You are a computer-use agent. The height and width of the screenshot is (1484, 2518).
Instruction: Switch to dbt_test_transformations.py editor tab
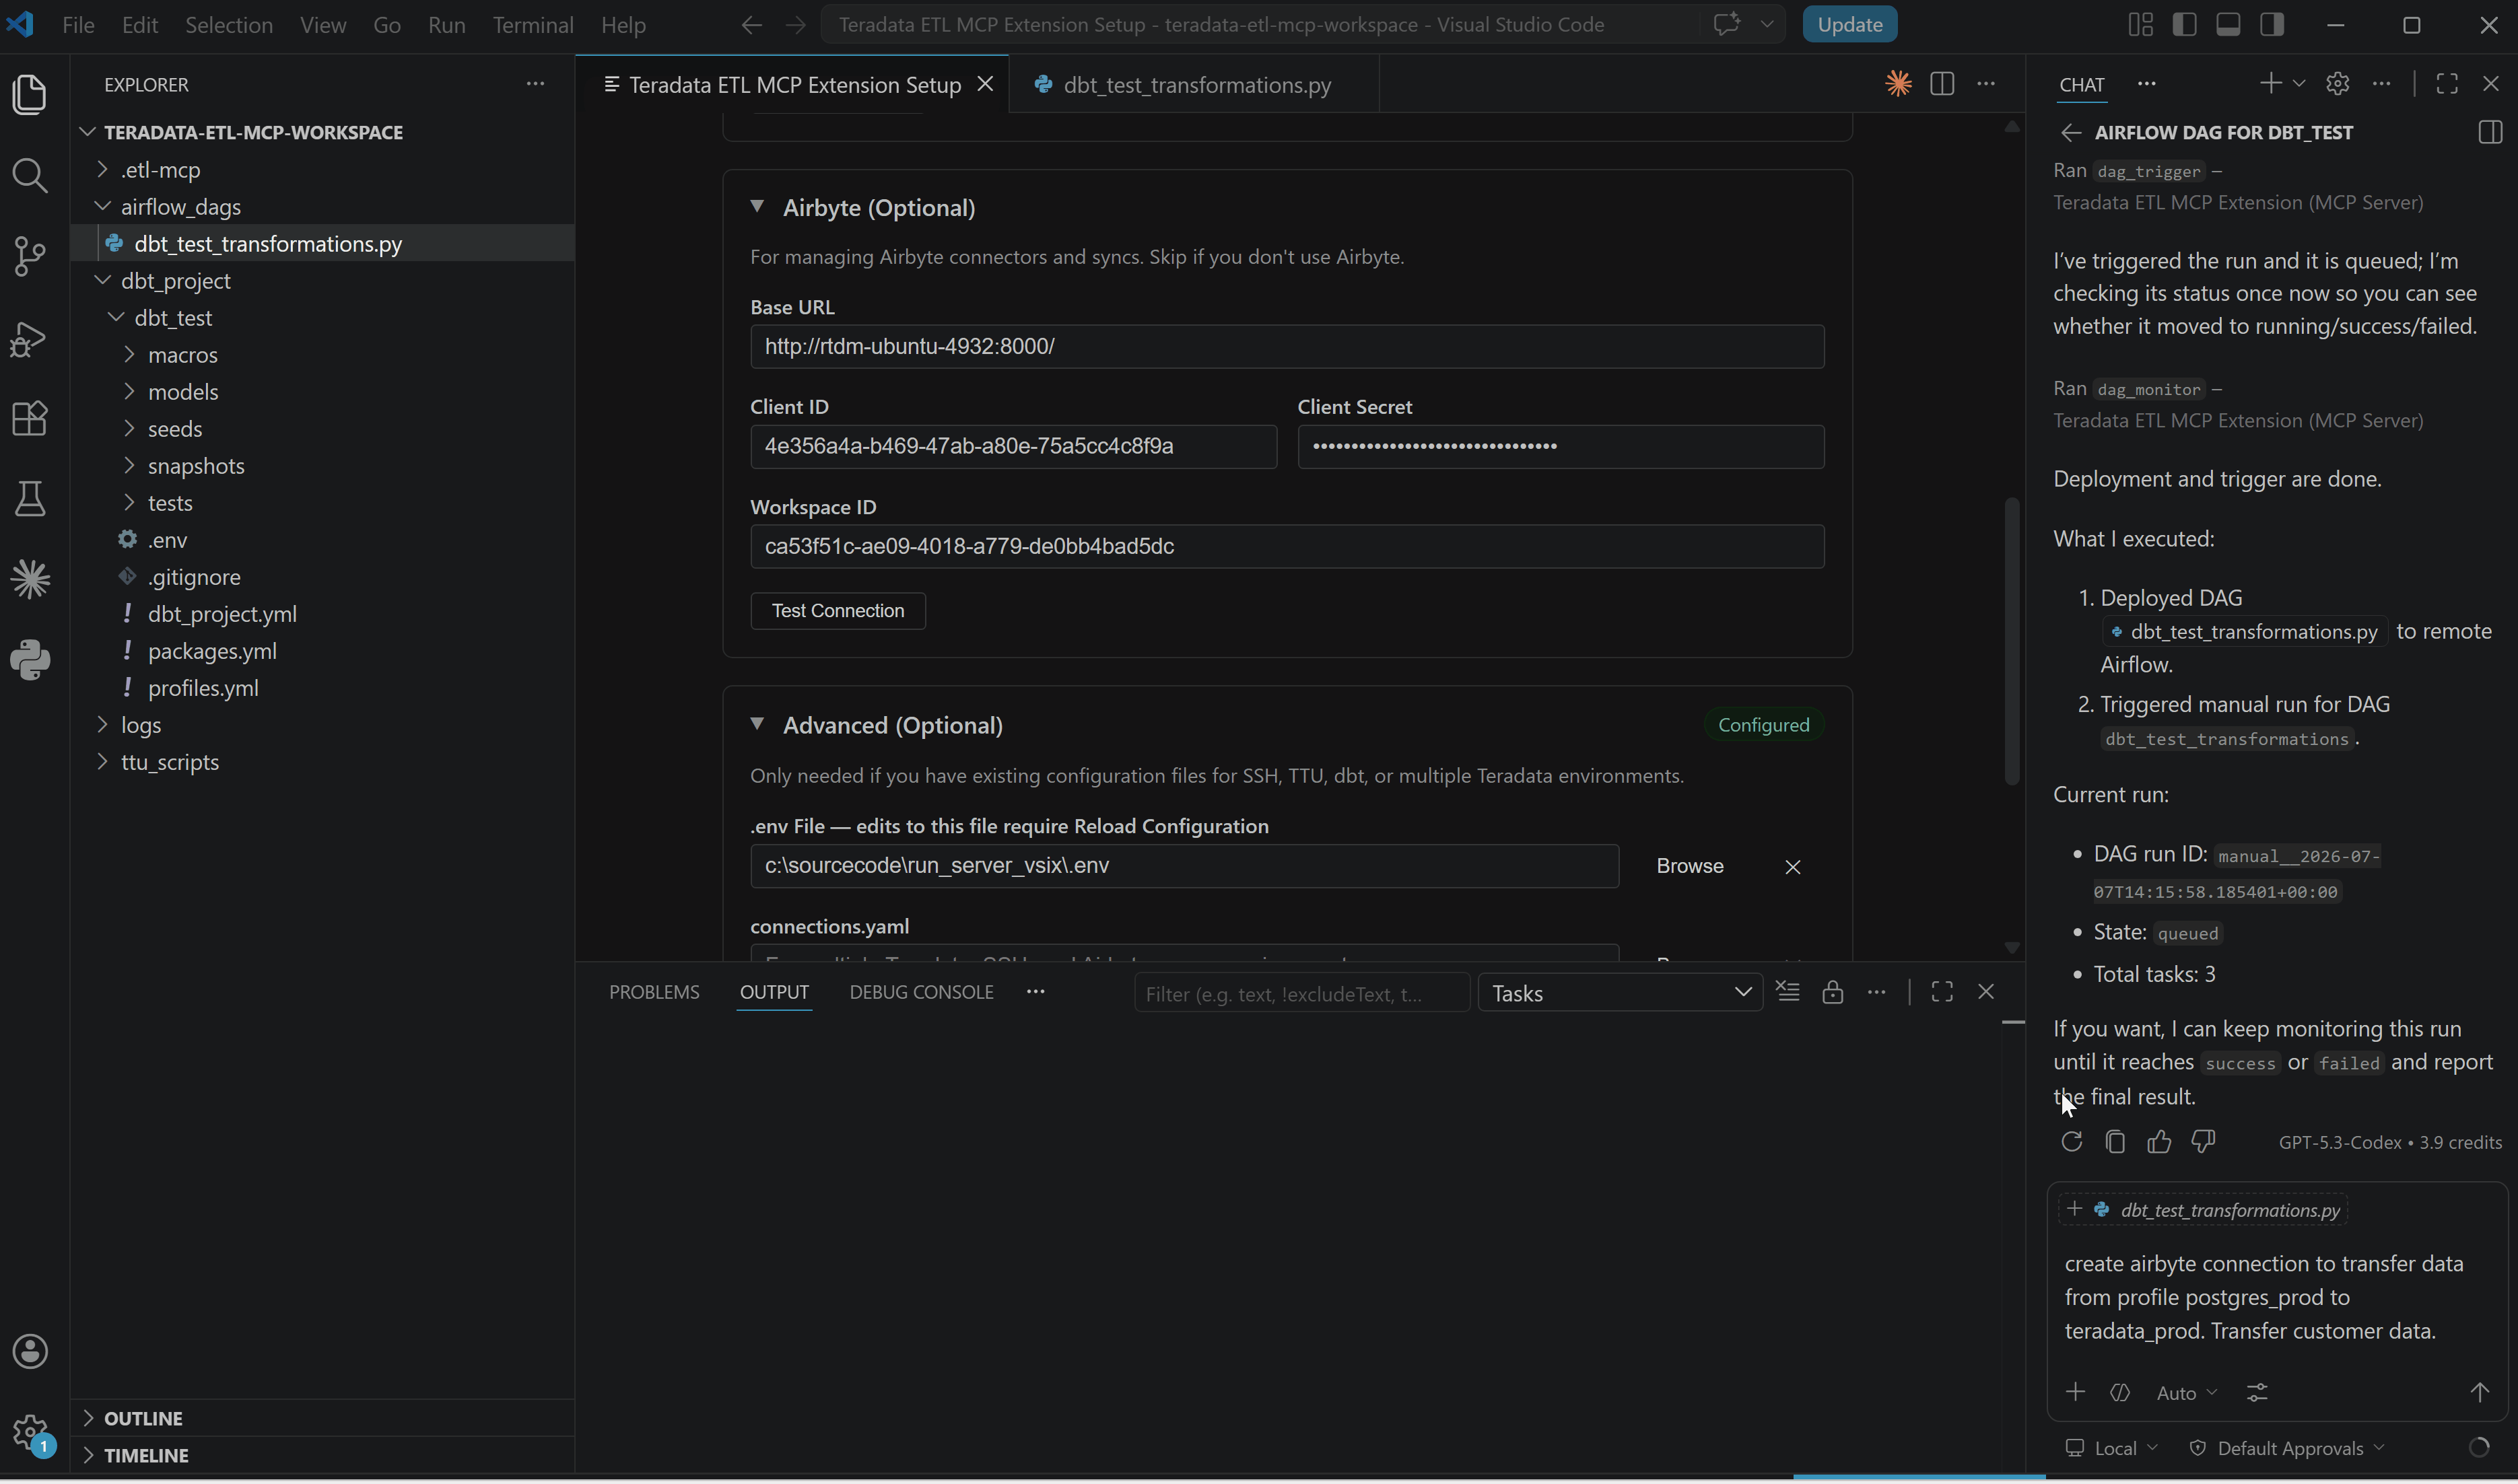click(x=1194, y=84)
